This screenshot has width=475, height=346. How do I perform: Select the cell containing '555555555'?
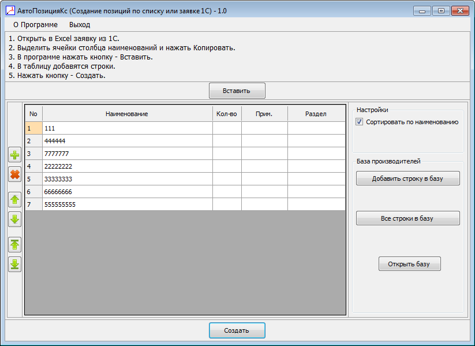(x=128, y=204)
